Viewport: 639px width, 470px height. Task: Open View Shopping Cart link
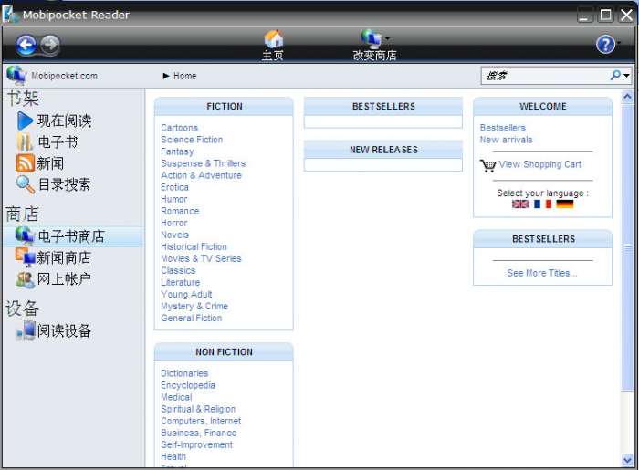pos(540,164)
